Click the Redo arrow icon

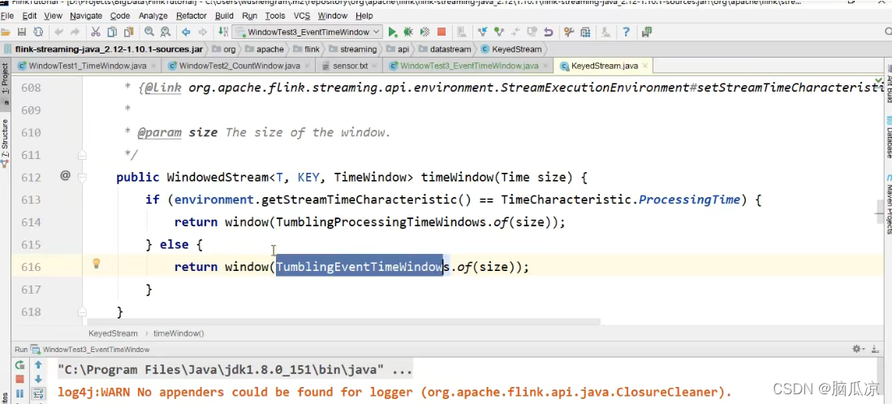point(75,32)
